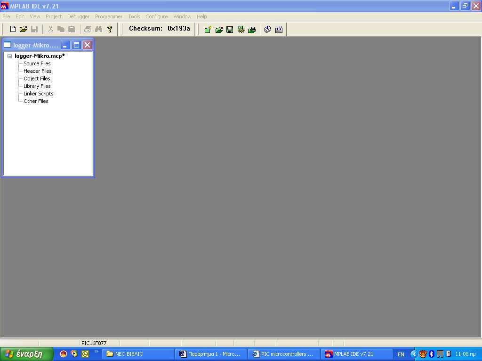The width and height of the screenshot is (482, 361).
Task: Open the Project menu
Action: (54, 16)
